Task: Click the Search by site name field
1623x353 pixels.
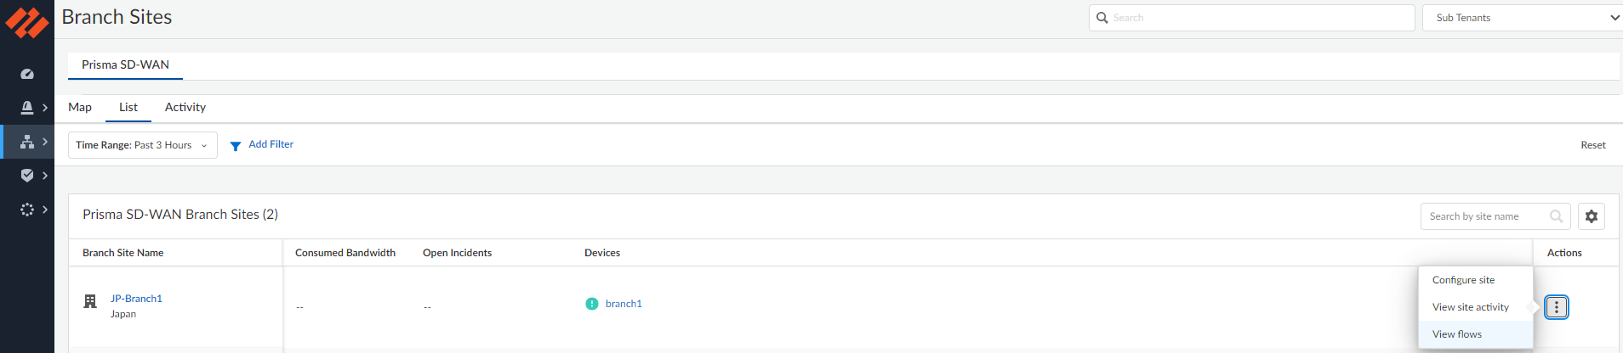Action: coord(1484,216)
